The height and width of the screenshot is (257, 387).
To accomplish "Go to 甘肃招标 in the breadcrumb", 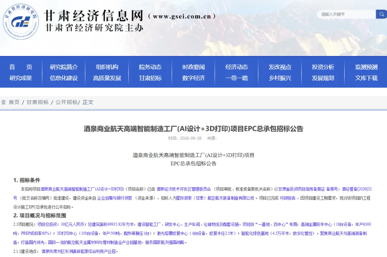I will tap(38, 102).
